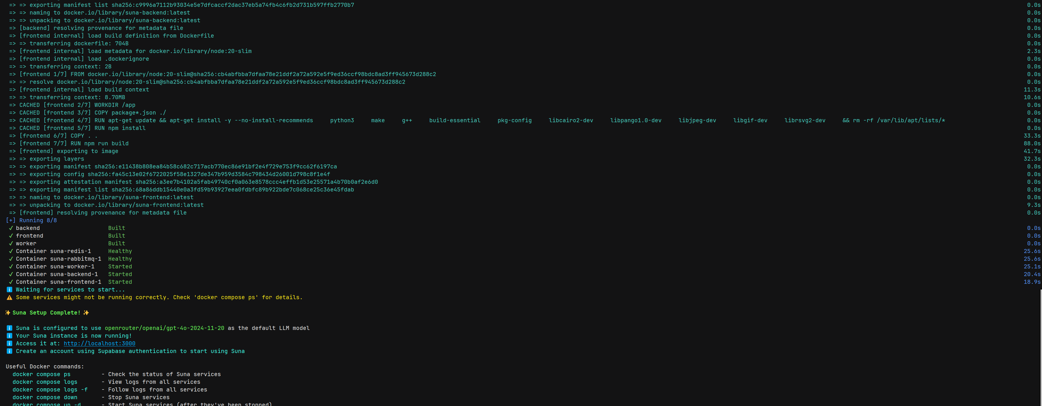Click checkmark beside Container suna-redis-1

pyautogui.click(x=11, y=251)
